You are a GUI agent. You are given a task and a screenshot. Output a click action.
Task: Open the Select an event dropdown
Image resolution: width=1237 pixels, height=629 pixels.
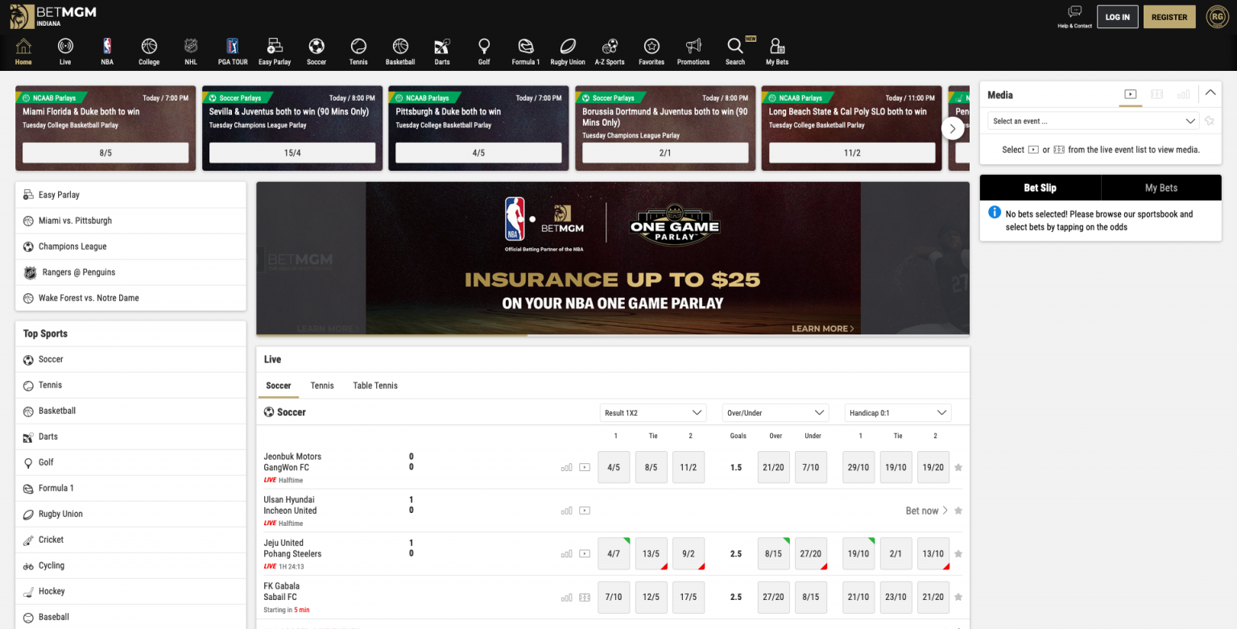[x=1092, y=120]
